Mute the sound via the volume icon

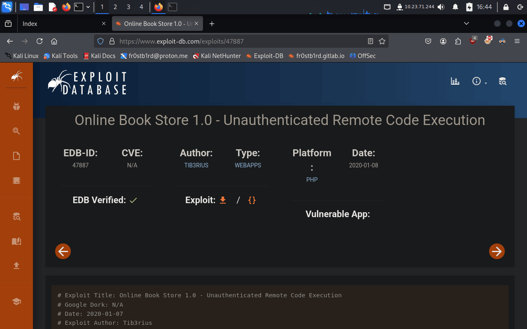(441, 7)
